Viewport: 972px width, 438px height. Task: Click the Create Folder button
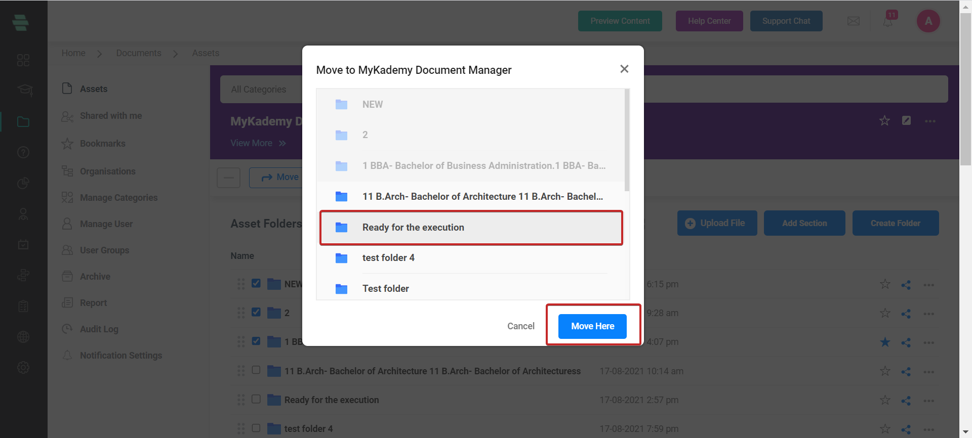[896, 223]
